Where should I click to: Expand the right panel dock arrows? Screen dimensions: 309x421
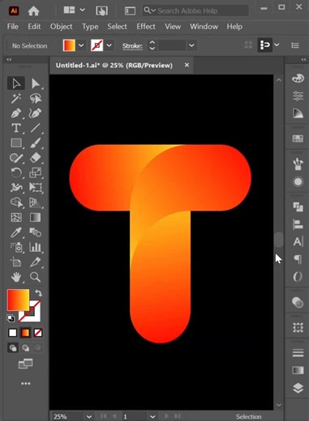[303, 59]
